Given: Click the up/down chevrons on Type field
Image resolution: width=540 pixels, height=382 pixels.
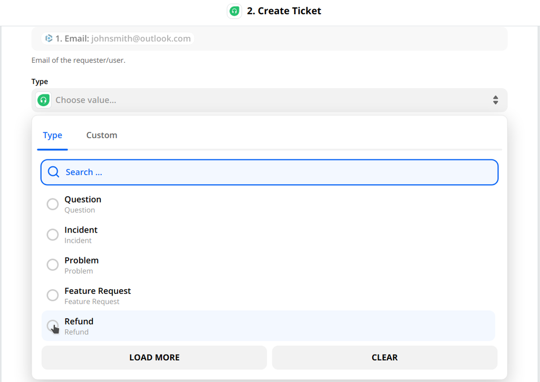Looking at the screenshot, I should [x=495, y=100].
